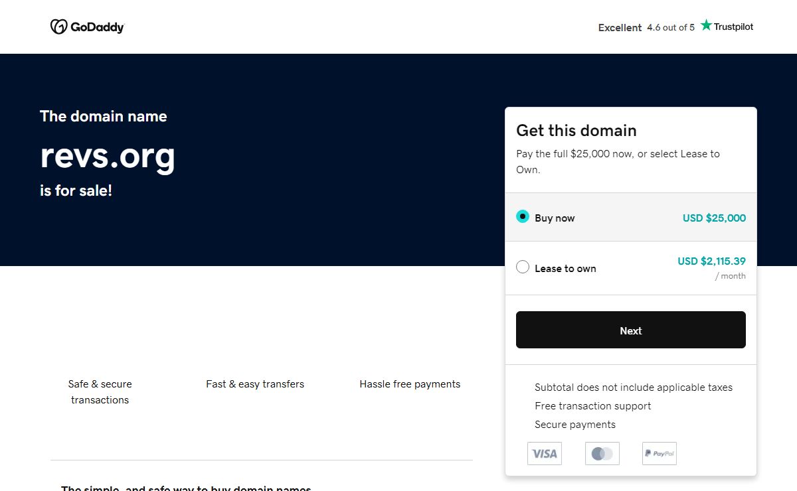Click the 'is for sale!' text
The height and width of the screenshot is (491, 797).
click(x=76, y=191)
